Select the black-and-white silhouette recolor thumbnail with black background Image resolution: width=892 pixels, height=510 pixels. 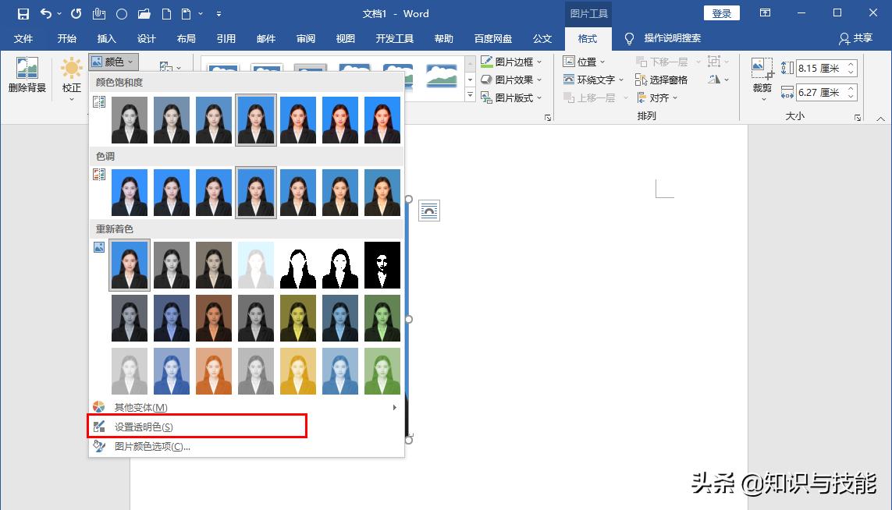point(382,266)
